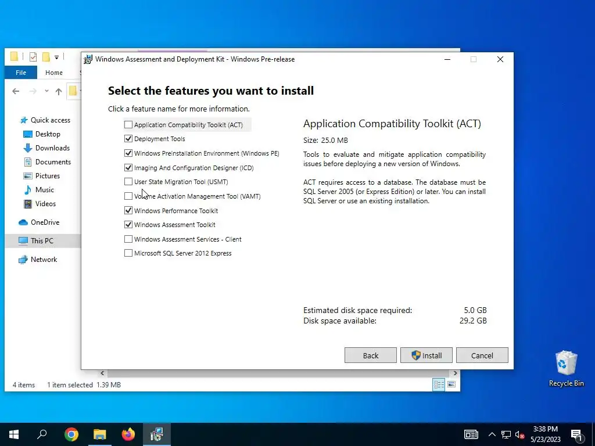
Task: Click Properties icon in Explorer quick toolbar
Action: [33, 57]
